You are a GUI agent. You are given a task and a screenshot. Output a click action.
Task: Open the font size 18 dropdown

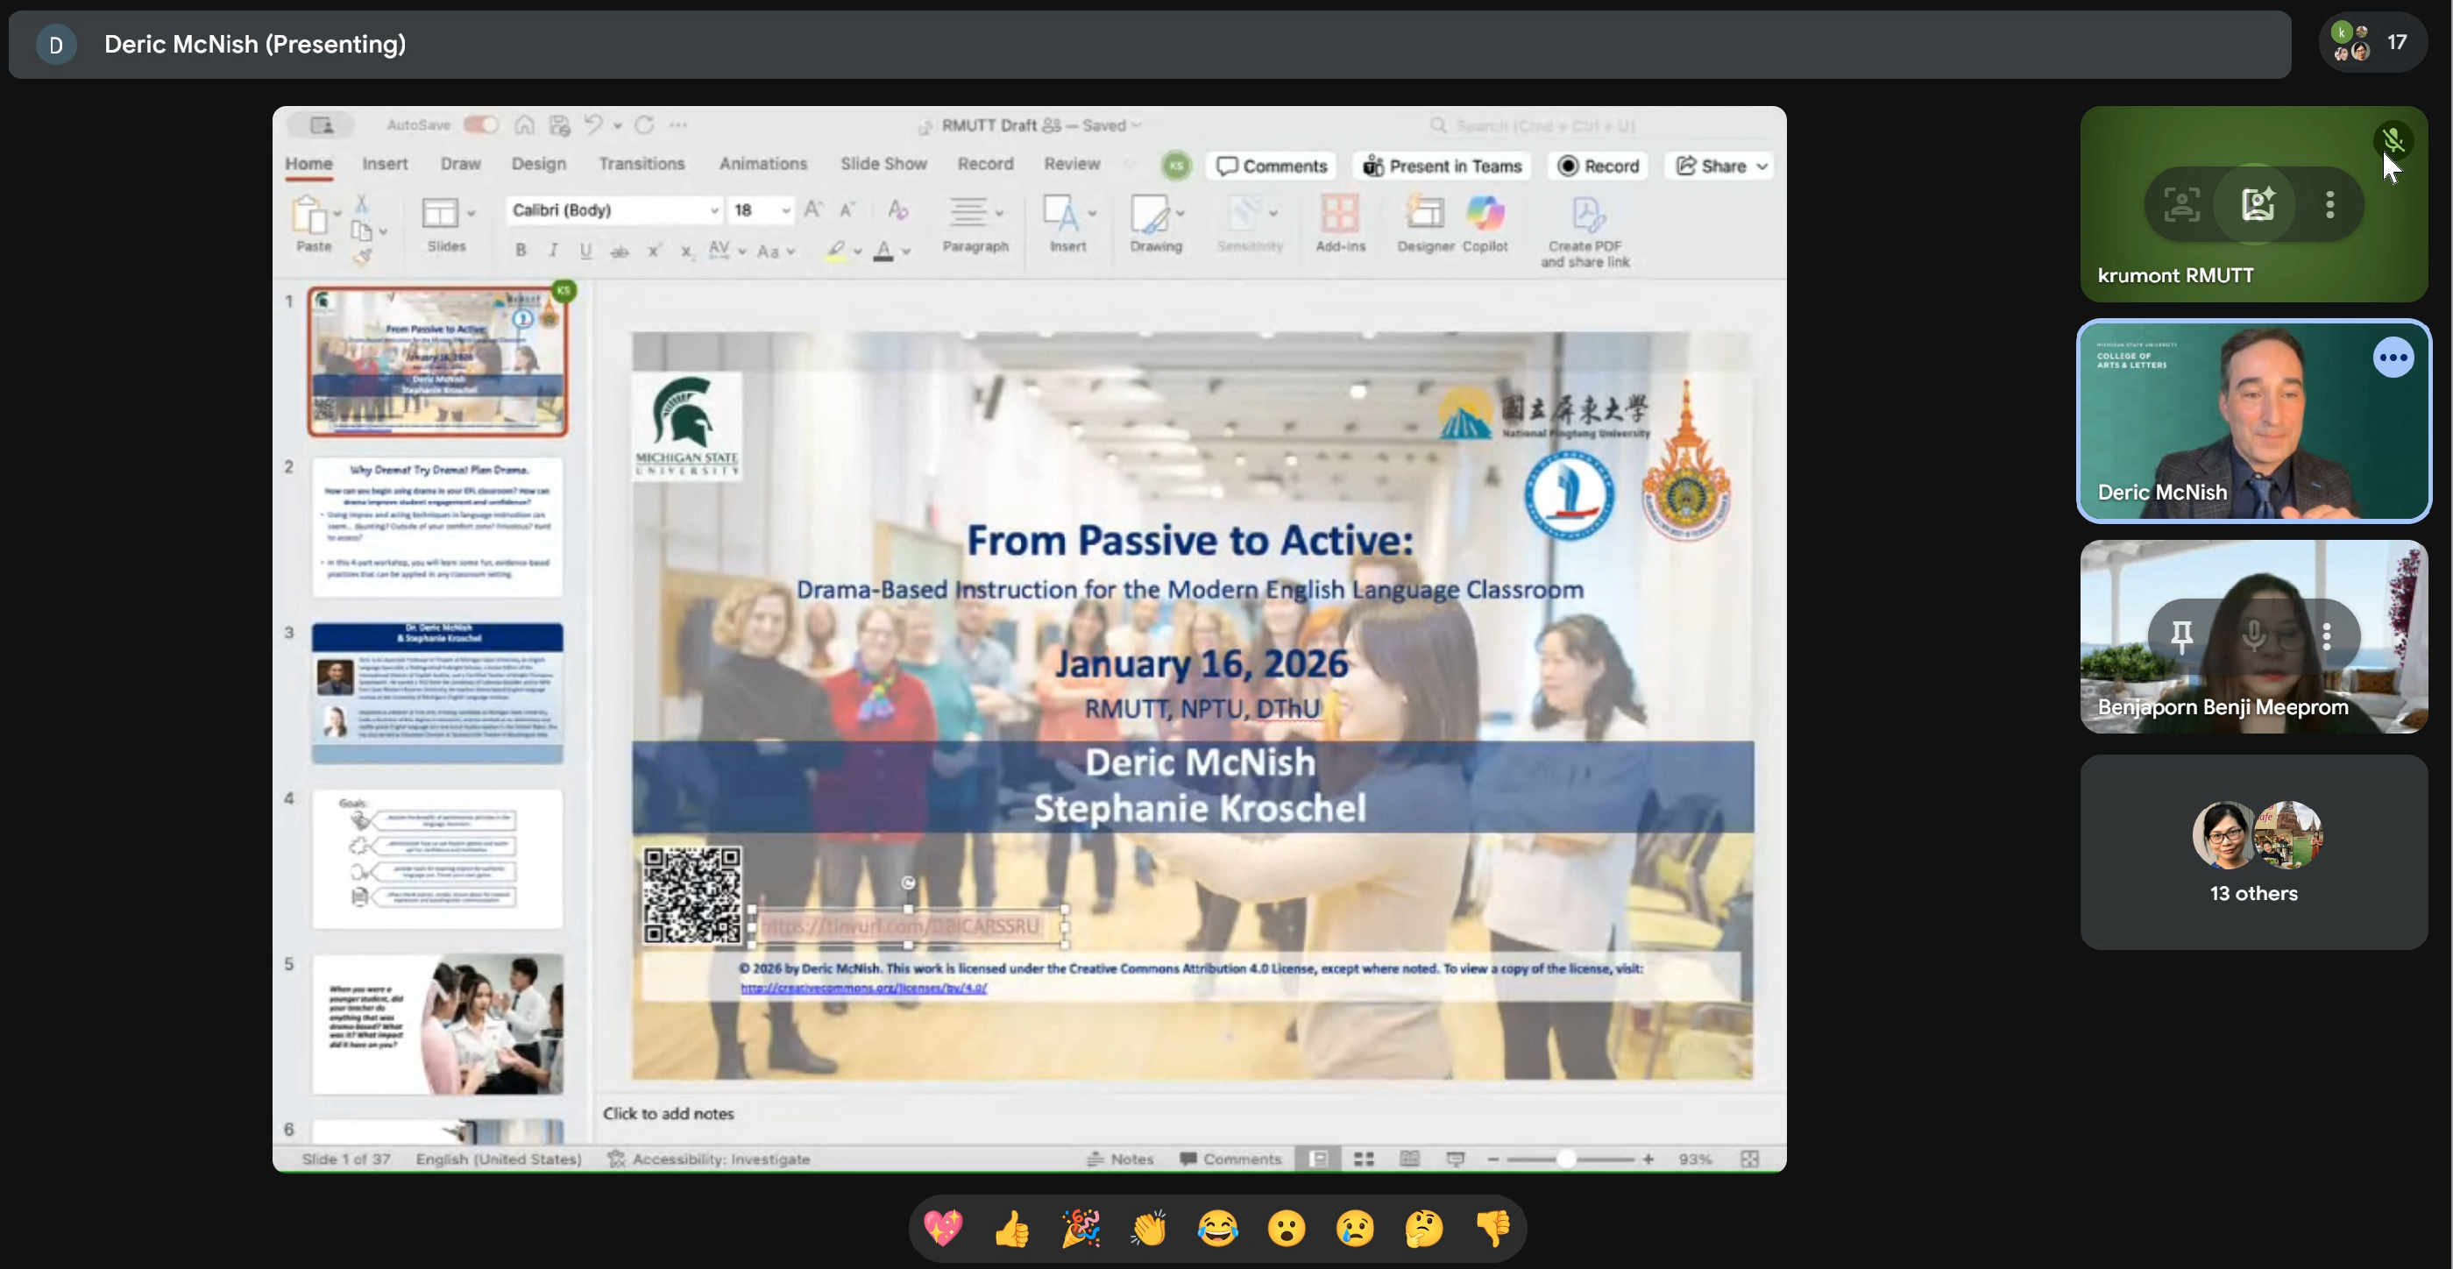click(785, 210)
